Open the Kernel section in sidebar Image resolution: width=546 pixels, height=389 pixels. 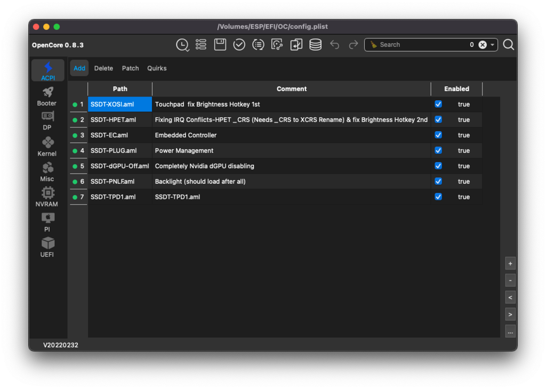[47, 146]
